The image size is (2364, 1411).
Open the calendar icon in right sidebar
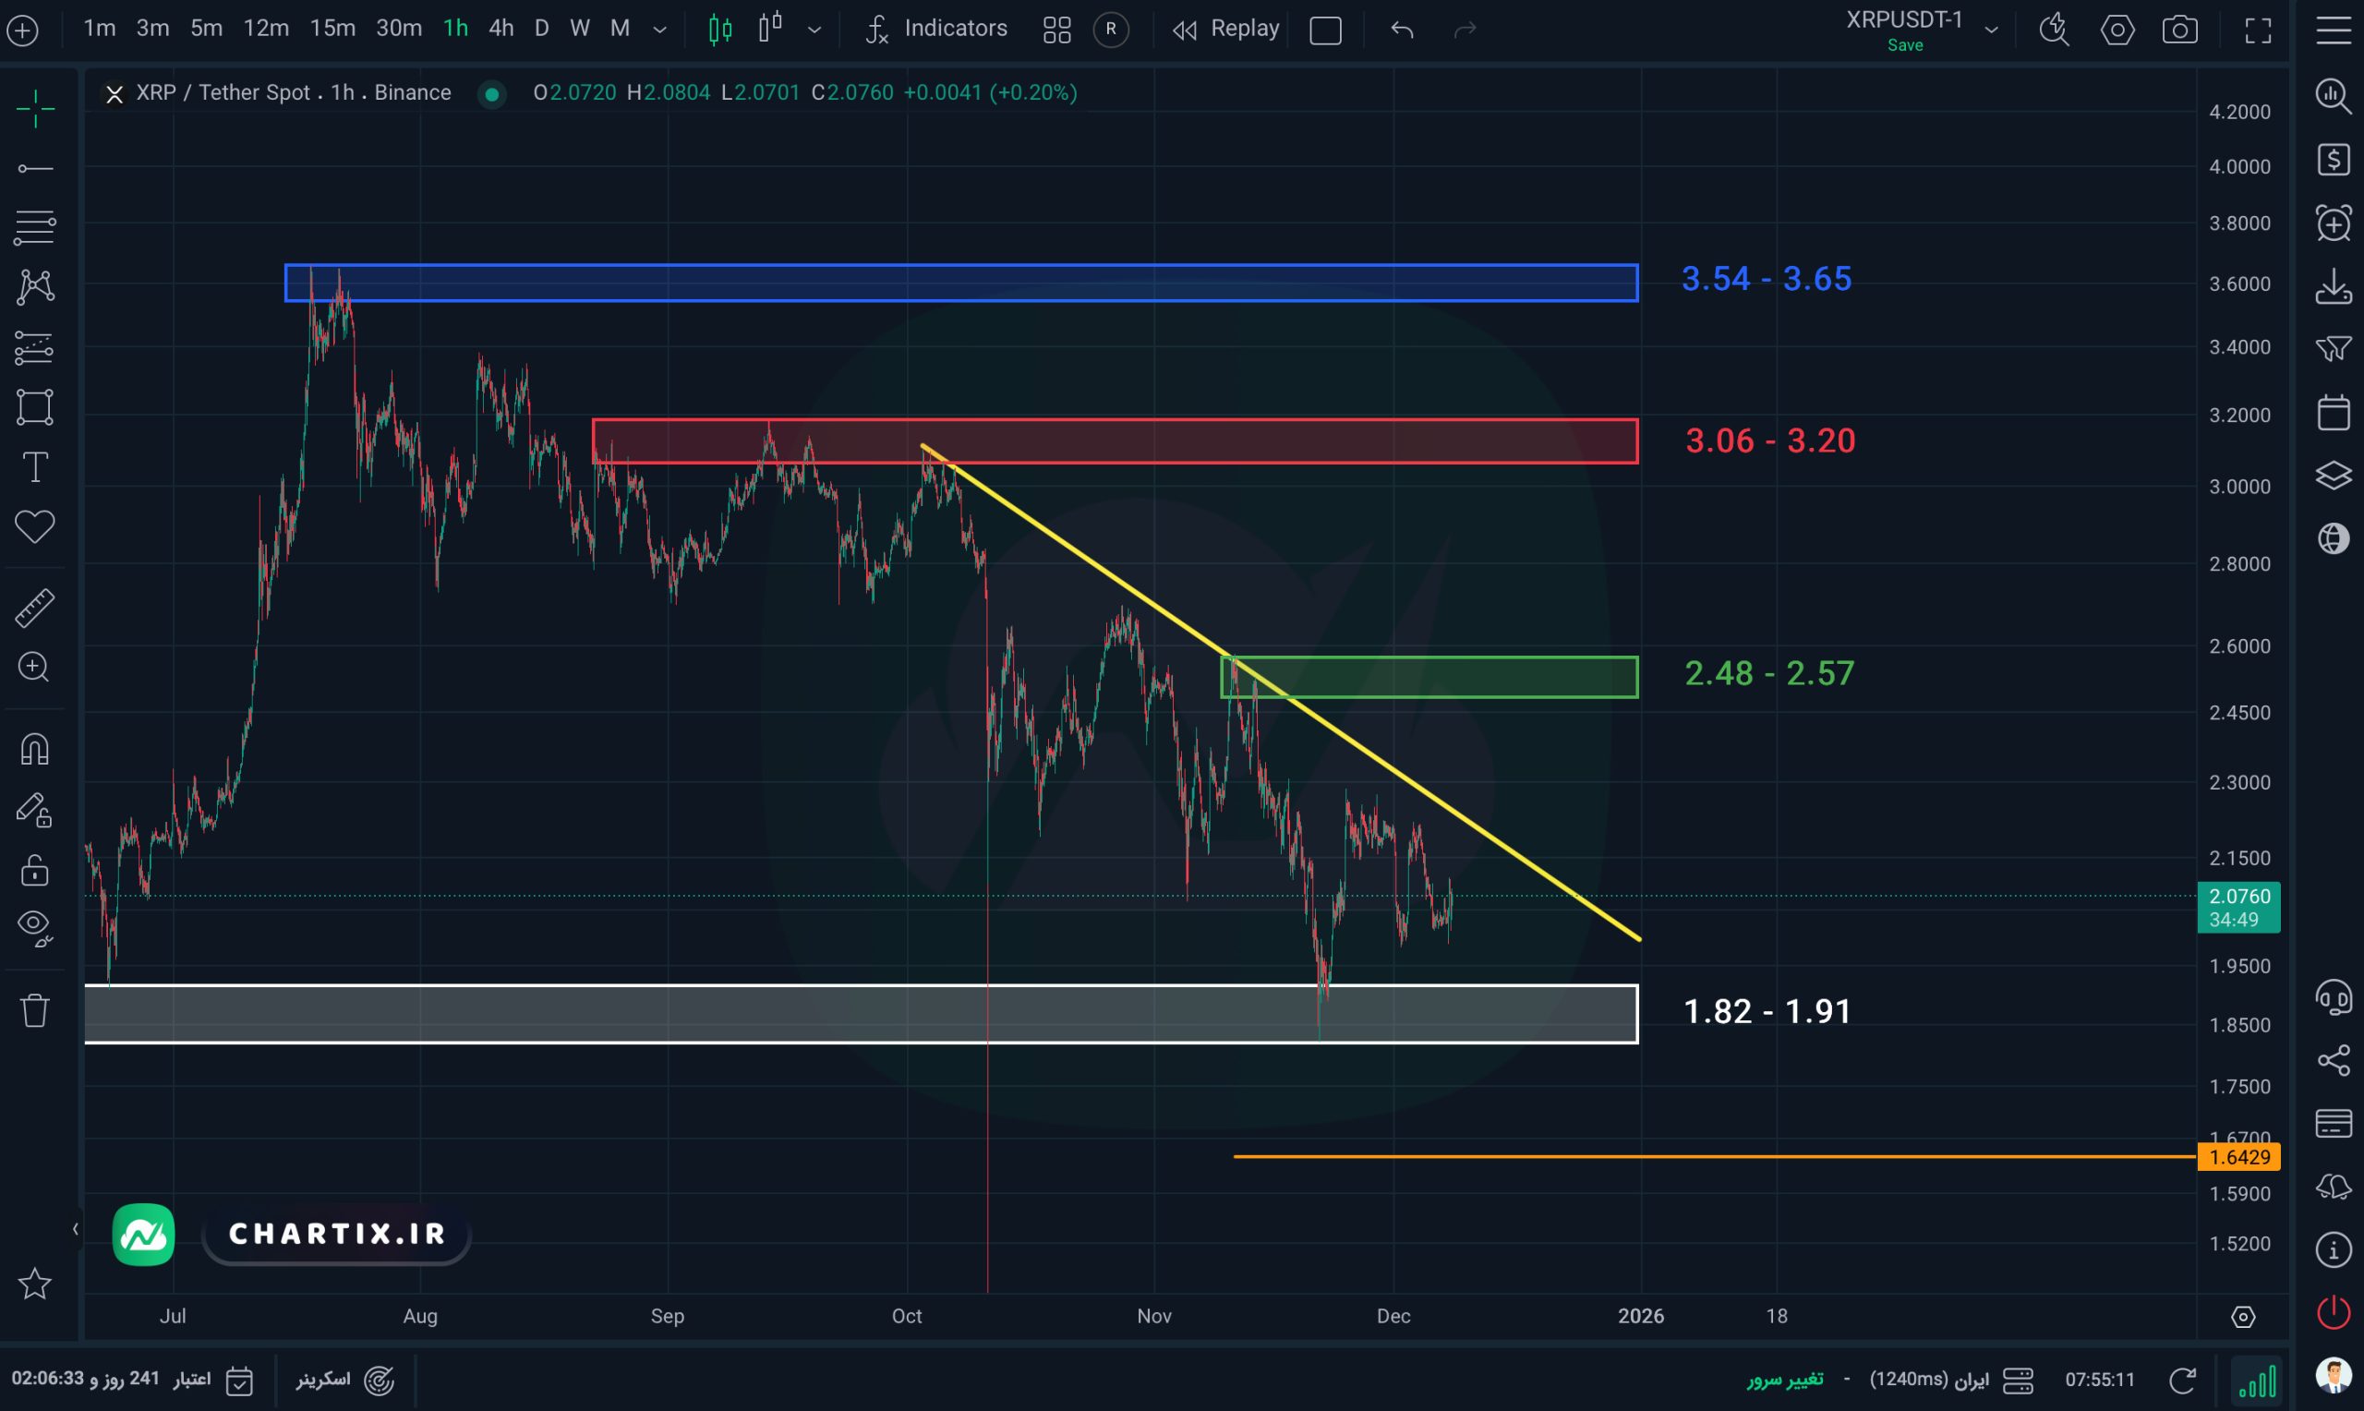click(2333, 413)
